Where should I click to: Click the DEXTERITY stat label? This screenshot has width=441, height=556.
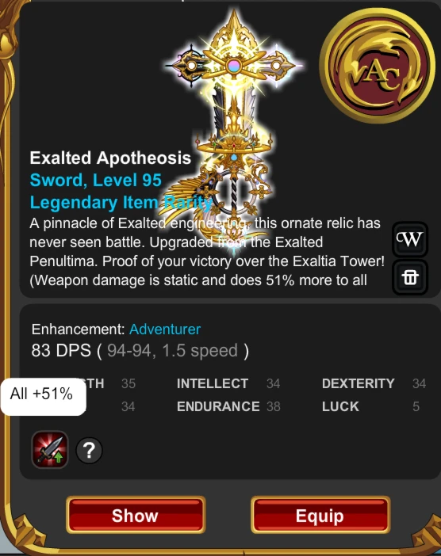(x=358, y=383)
